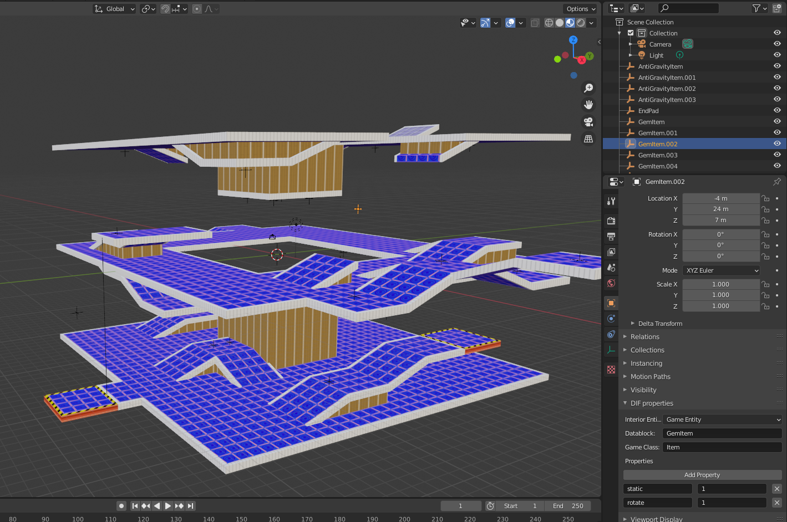Click the Add Property button
Screen dimensions: 787x522
pyautogui.click(x=702, y=475)
